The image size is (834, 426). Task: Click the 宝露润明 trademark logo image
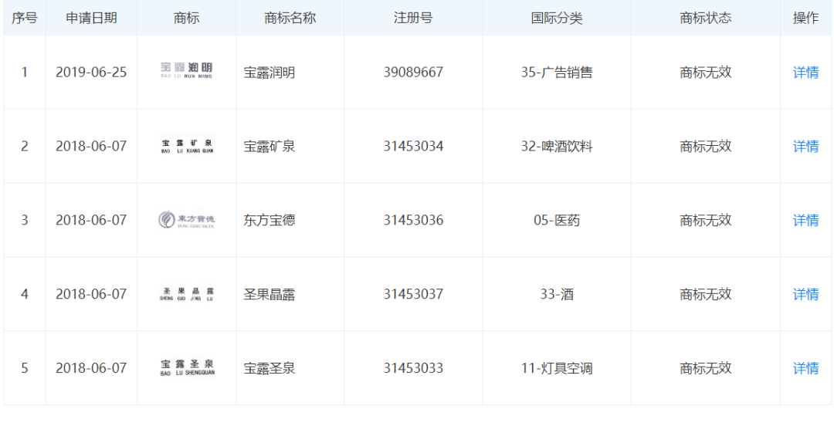tap(186, 71)
